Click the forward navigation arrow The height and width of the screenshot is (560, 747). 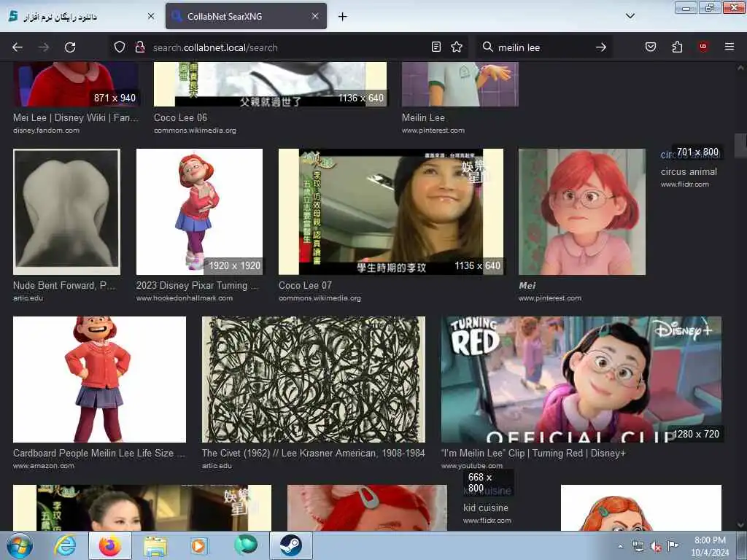tap(43, 47)
